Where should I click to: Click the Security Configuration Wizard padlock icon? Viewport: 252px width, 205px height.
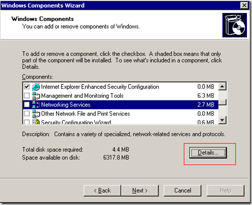click(x=36, y=121)
